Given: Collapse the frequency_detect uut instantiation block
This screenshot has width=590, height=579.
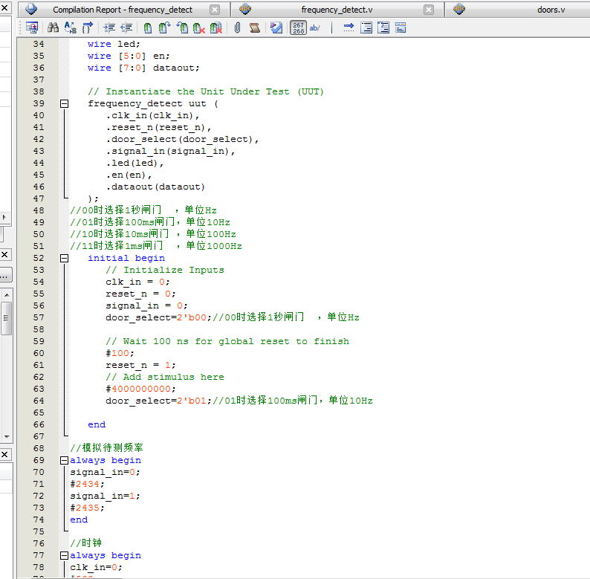Looking at the screenshot, I should (64, 103).
